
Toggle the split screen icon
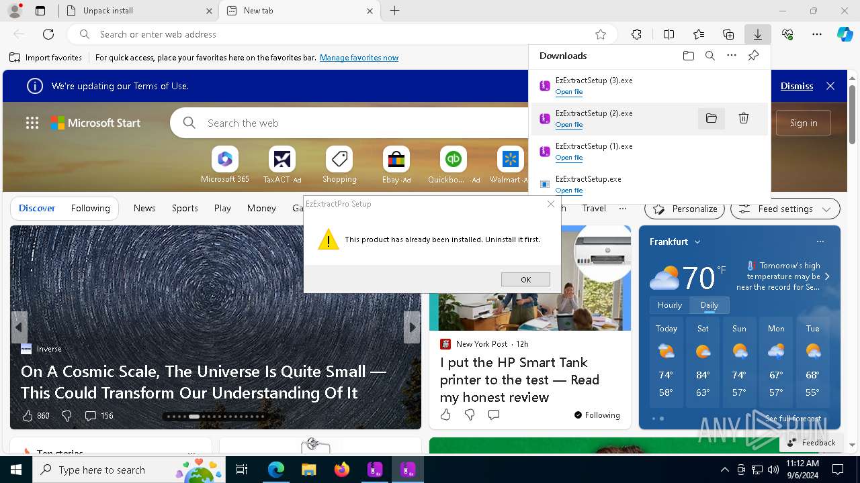669,34
